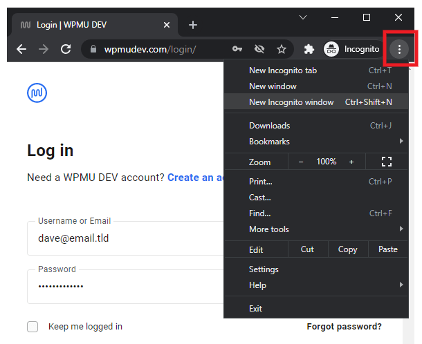Expand the Help submenu
Image resolution: width=422 pixels, height=344 pixels.
coord(316,285)
